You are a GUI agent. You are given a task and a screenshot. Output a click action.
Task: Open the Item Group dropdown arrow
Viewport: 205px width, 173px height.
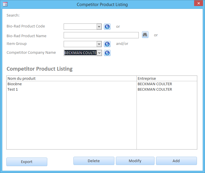99,44
